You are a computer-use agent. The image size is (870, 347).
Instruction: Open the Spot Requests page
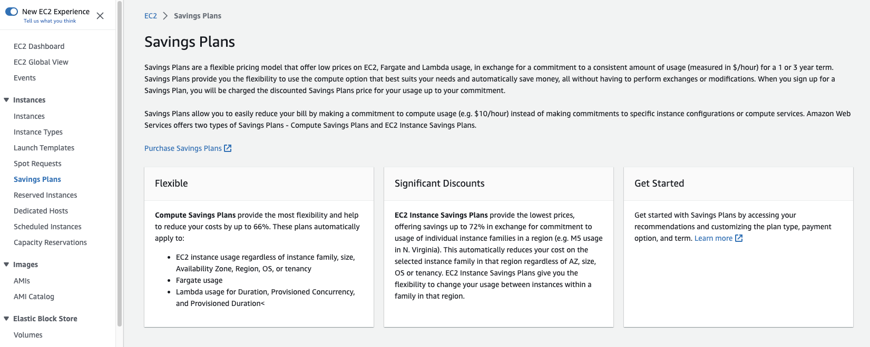tap(36, 163)
